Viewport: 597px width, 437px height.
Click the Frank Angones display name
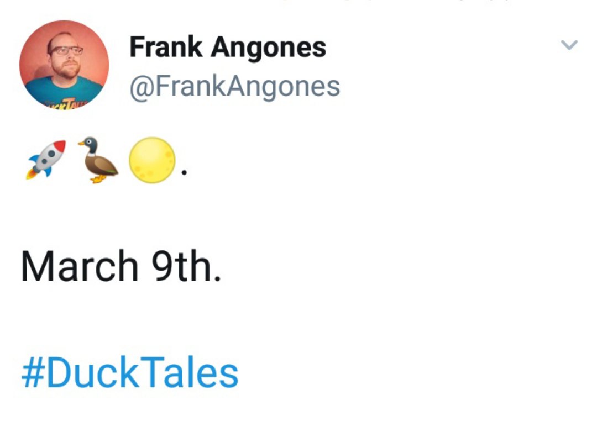pyautogui.click(x=228, y=48)
